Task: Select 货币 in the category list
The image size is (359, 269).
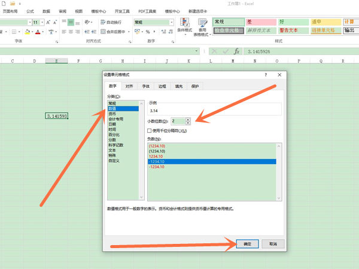Action: pos(112,114)
